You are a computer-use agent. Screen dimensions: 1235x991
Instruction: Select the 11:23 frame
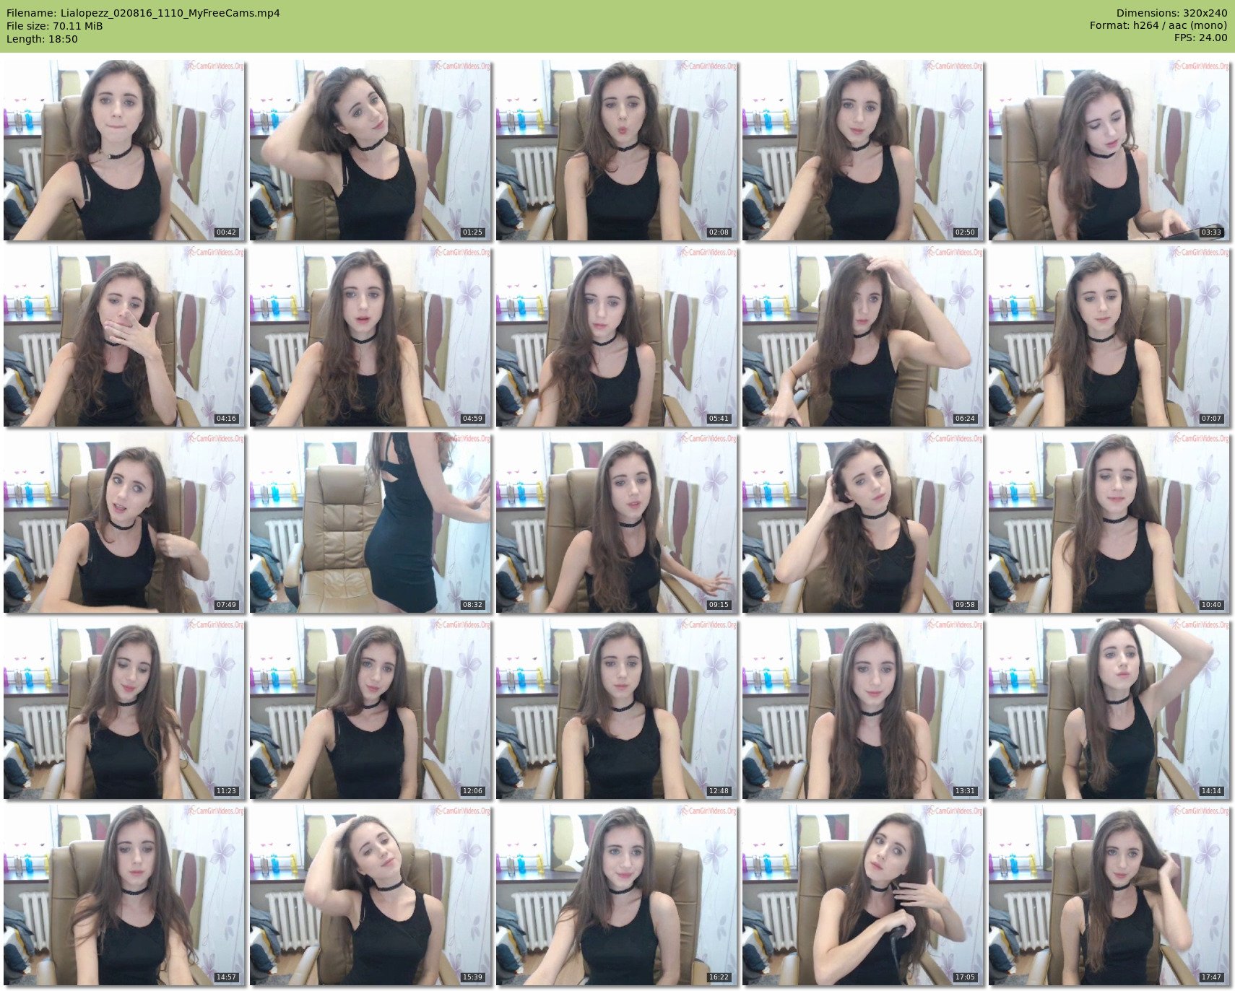pos(124,709)
